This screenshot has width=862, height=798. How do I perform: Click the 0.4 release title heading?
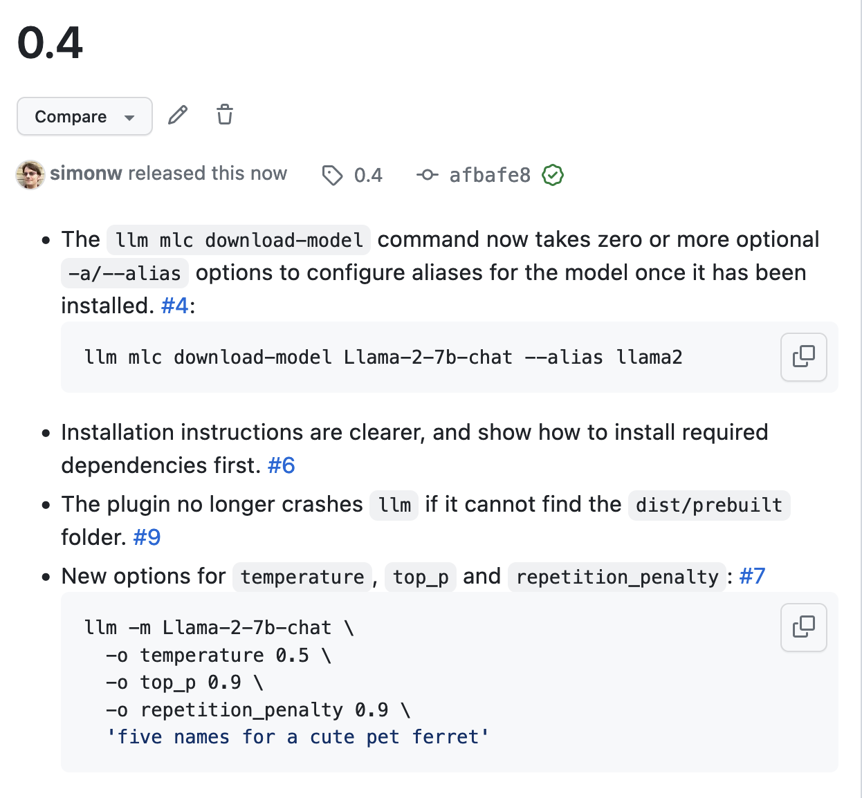(50, 43)
